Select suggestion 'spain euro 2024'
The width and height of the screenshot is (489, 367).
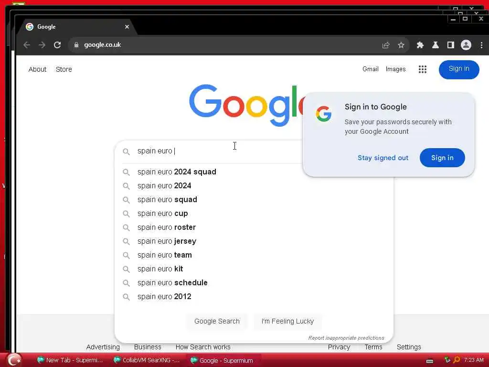[254, 186]
